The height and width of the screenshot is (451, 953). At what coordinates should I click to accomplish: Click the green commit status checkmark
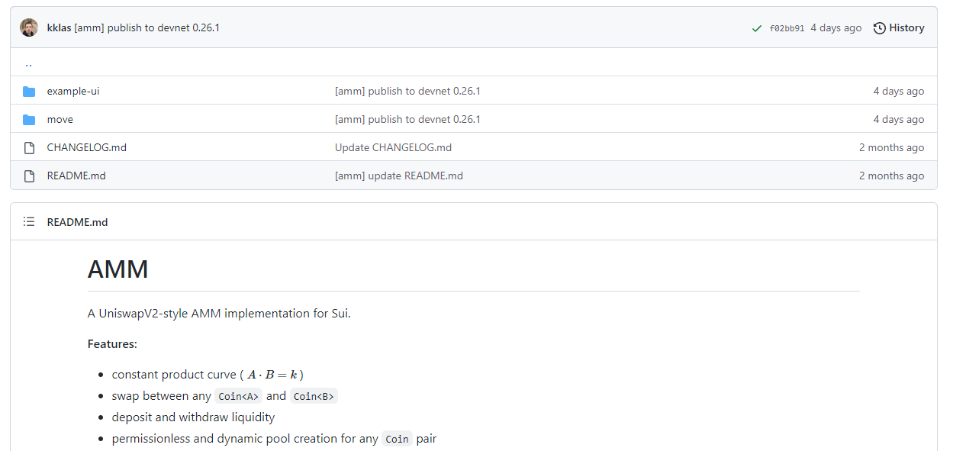click(x=757, y=28)
